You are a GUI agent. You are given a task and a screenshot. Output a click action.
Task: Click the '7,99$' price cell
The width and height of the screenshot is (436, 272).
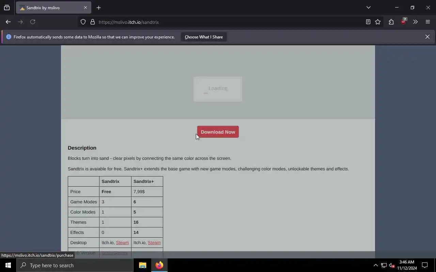147,191
